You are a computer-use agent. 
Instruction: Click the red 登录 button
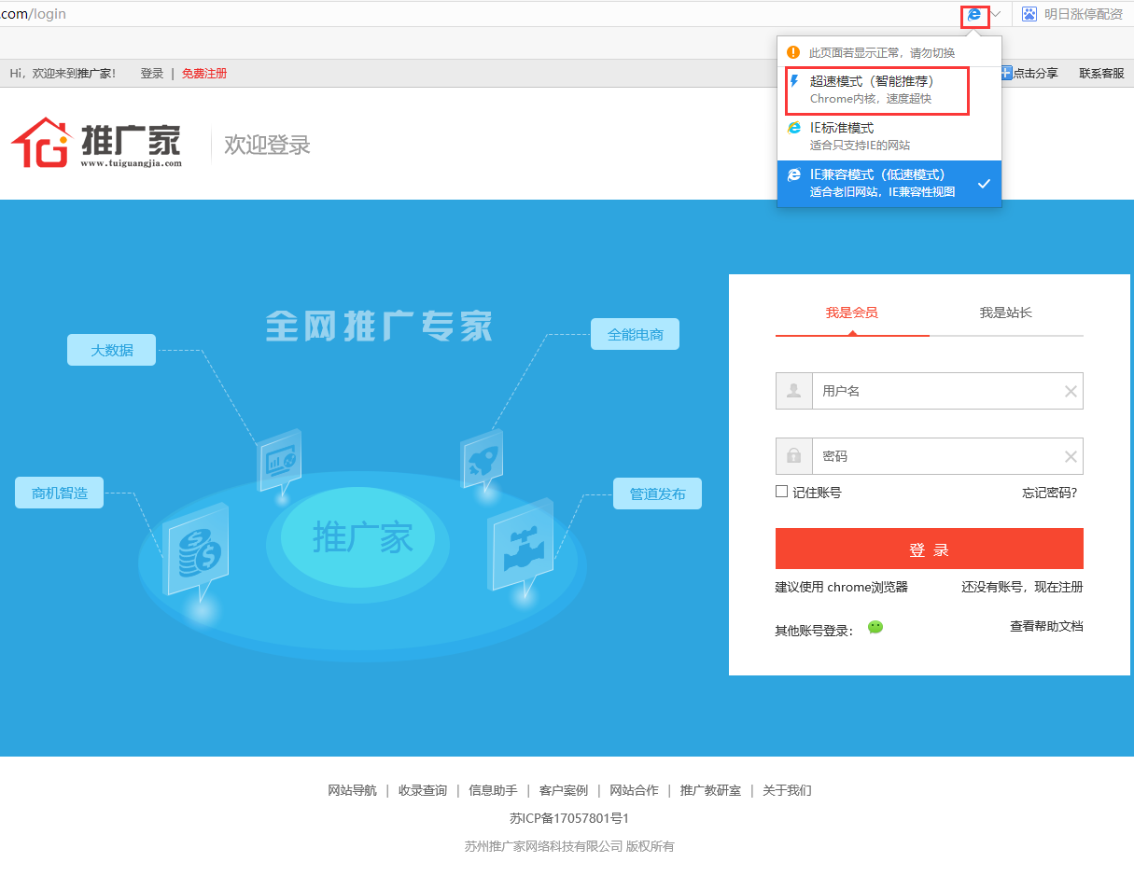click(930, 549)
